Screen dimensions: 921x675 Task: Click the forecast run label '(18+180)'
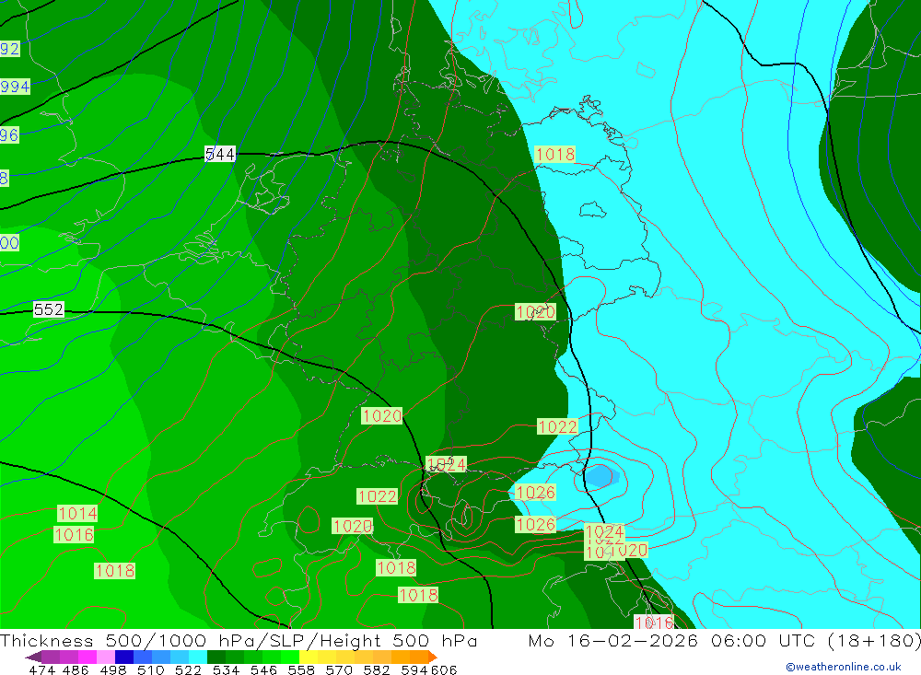[x=874, y=640]
